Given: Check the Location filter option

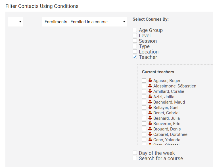Looking at the screenshot, I should coord(135,52).
